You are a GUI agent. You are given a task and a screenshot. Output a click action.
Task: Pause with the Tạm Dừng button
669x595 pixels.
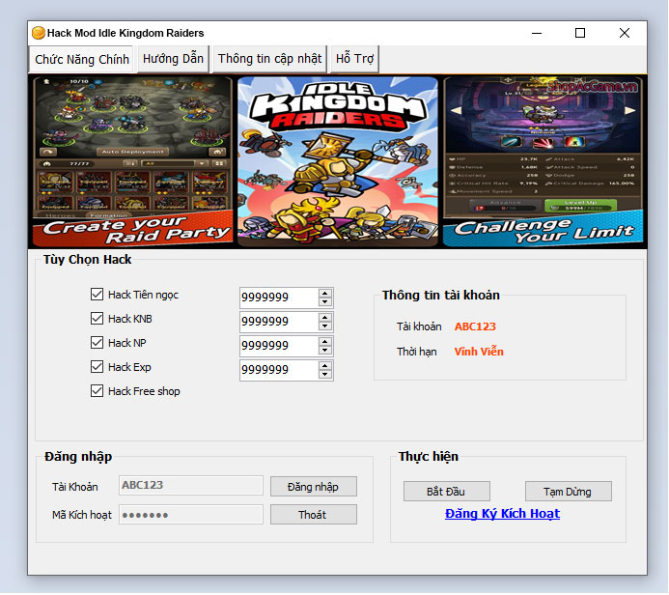point(568,492)
